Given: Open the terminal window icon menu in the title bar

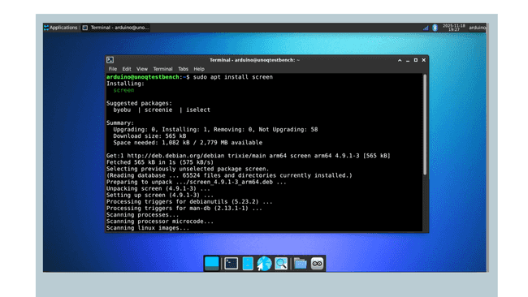Looking at the screenshot, I should (x=110, y=60).
